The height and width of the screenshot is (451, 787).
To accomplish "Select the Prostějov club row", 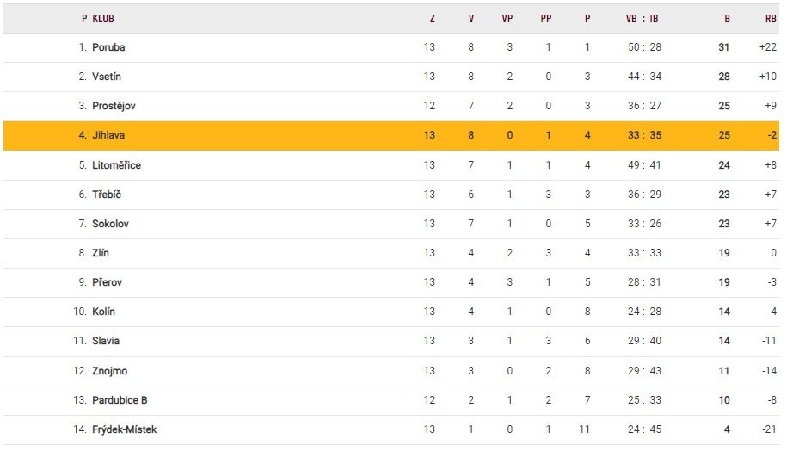I will click(x=114, y=106).
